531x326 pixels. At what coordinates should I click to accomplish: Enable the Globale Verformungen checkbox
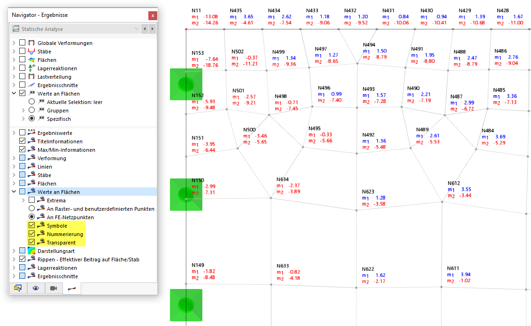pyautogui.click(x=23, y=43)
